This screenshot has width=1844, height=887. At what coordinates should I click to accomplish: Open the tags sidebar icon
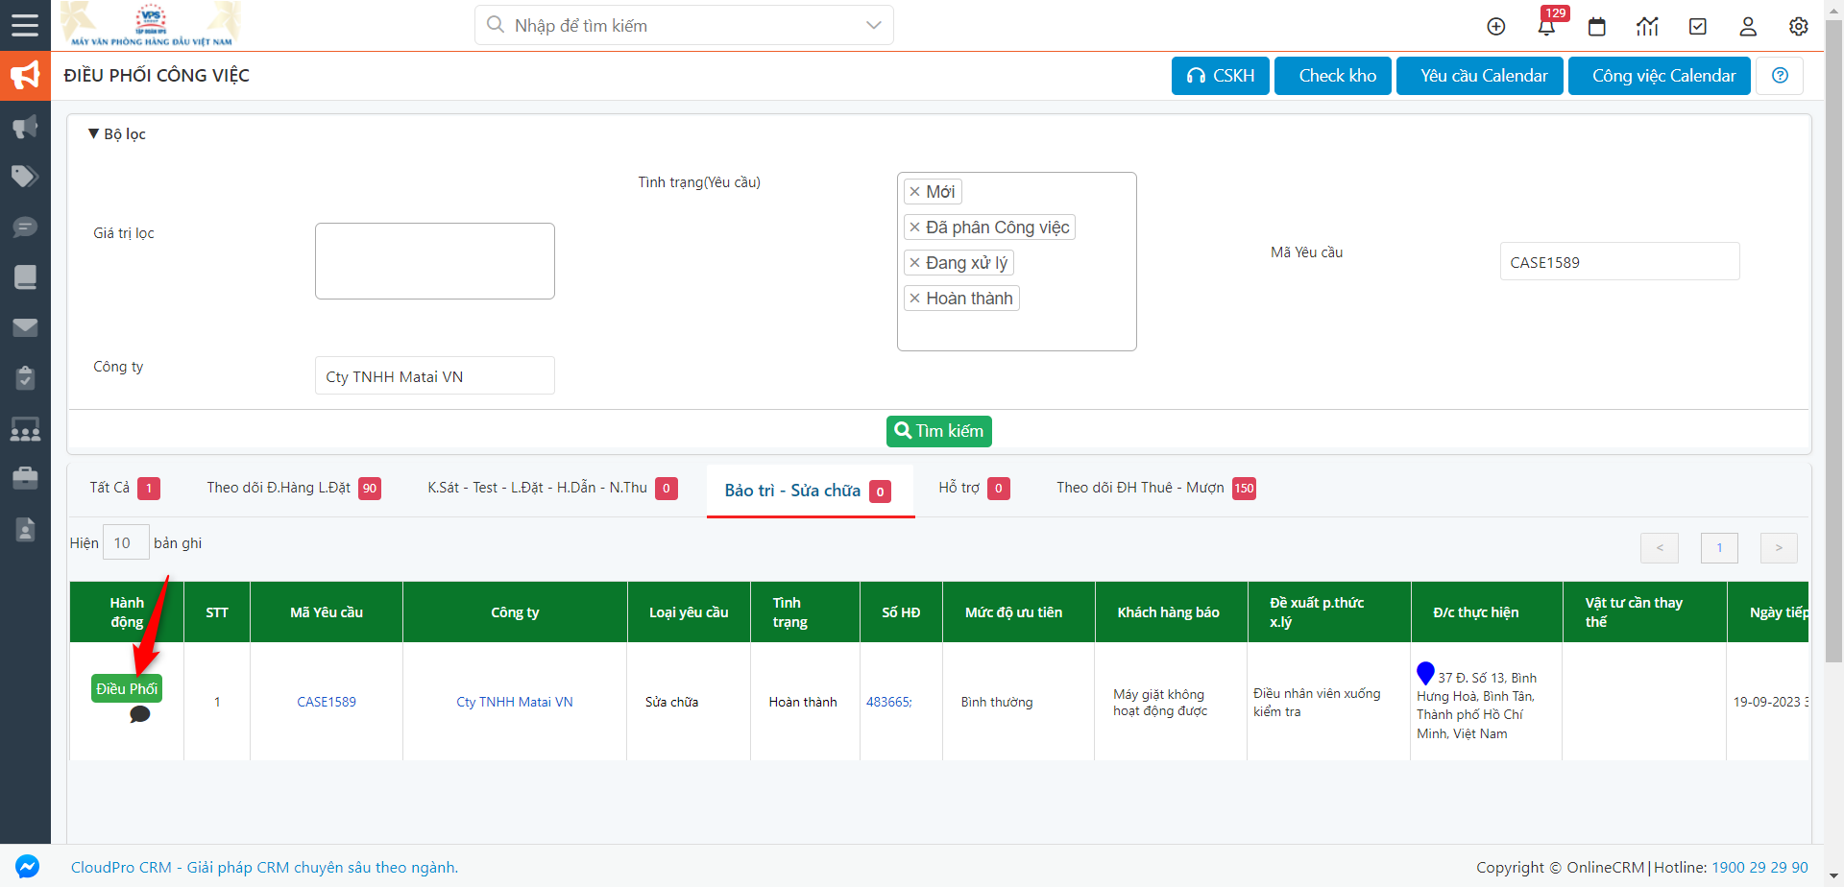tap(25, 177)
